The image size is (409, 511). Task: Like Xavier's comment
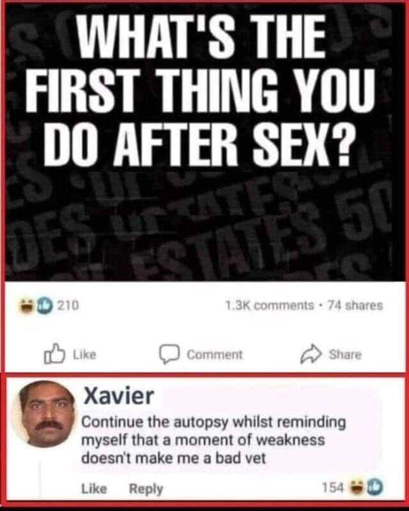pyautogui.click(x=94, y=489)
